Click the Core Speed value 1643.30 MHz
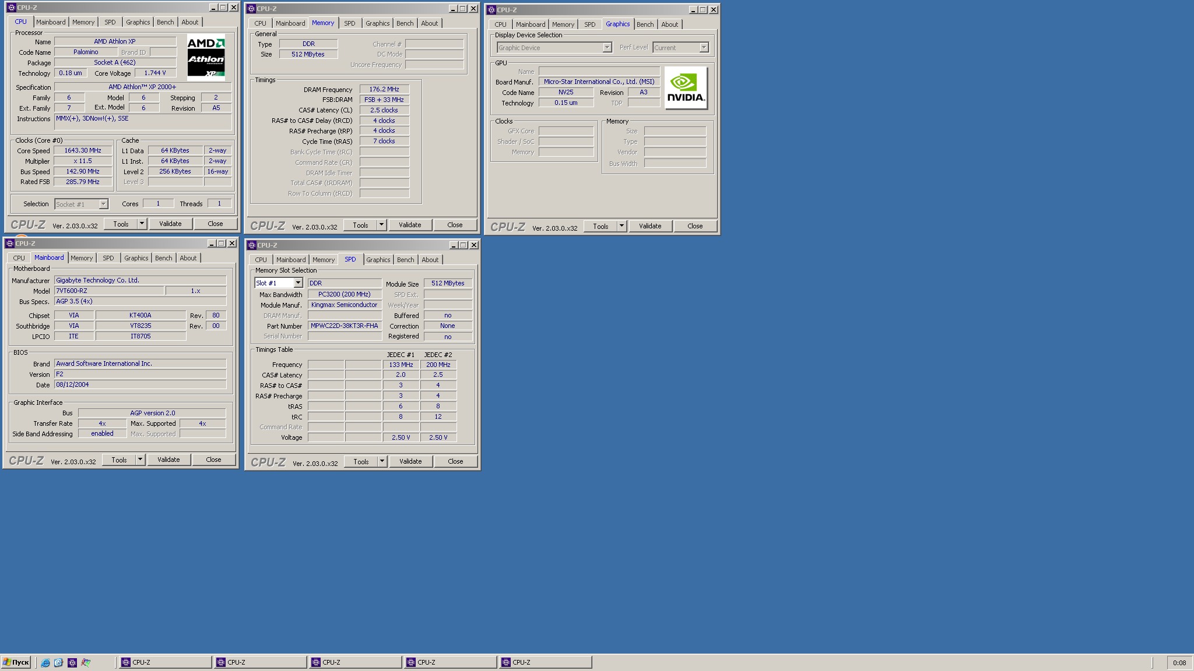This screenshot has width=1194, height=671. point(83,151)
